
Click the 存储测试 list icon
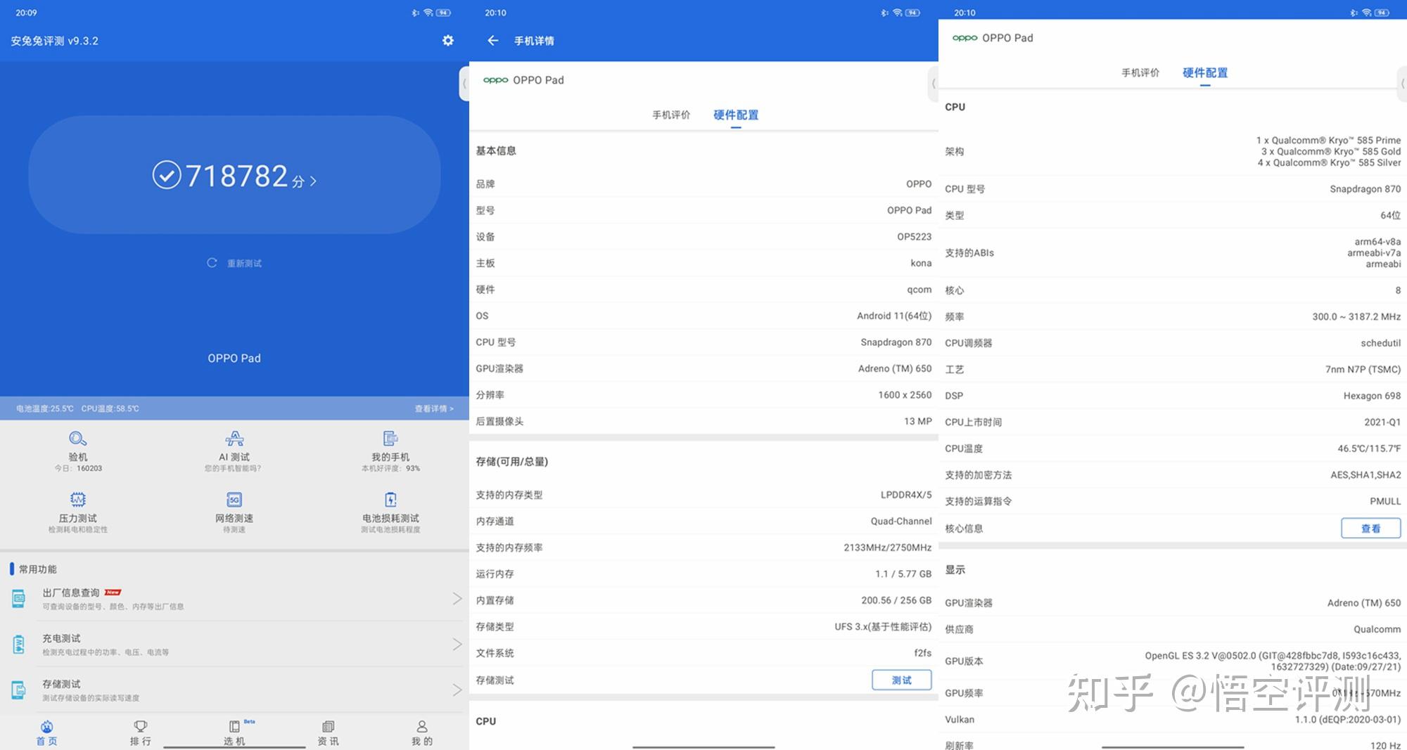[19, 690]
